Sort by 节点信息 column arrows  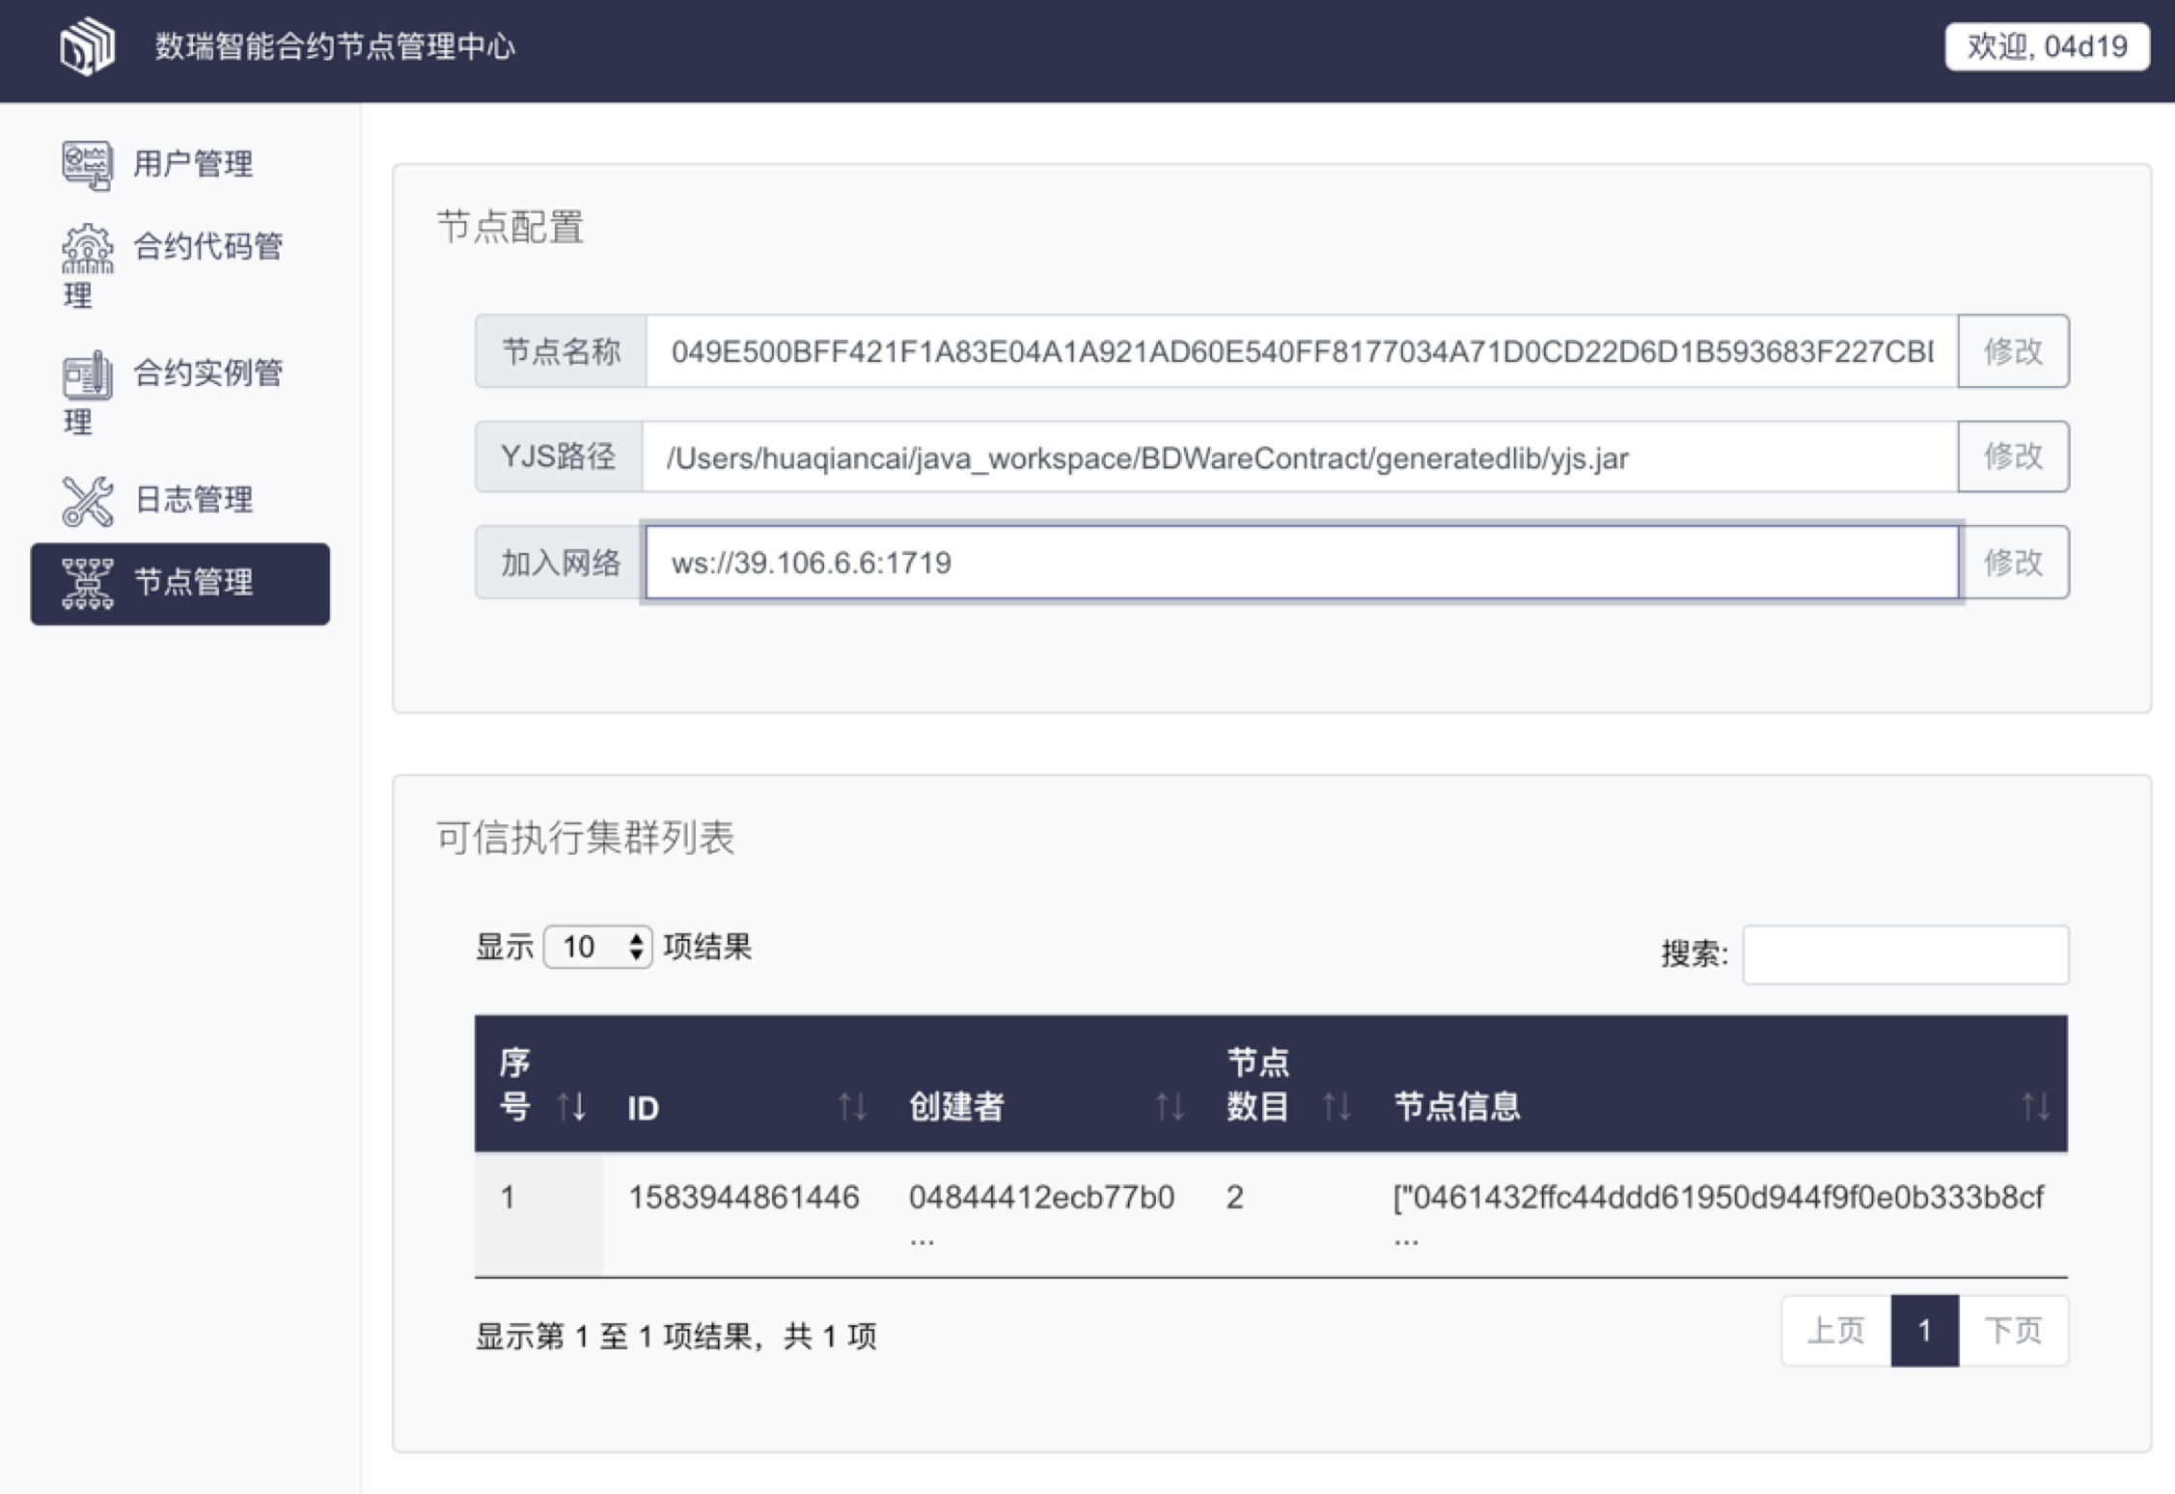click(2035, 1106)
